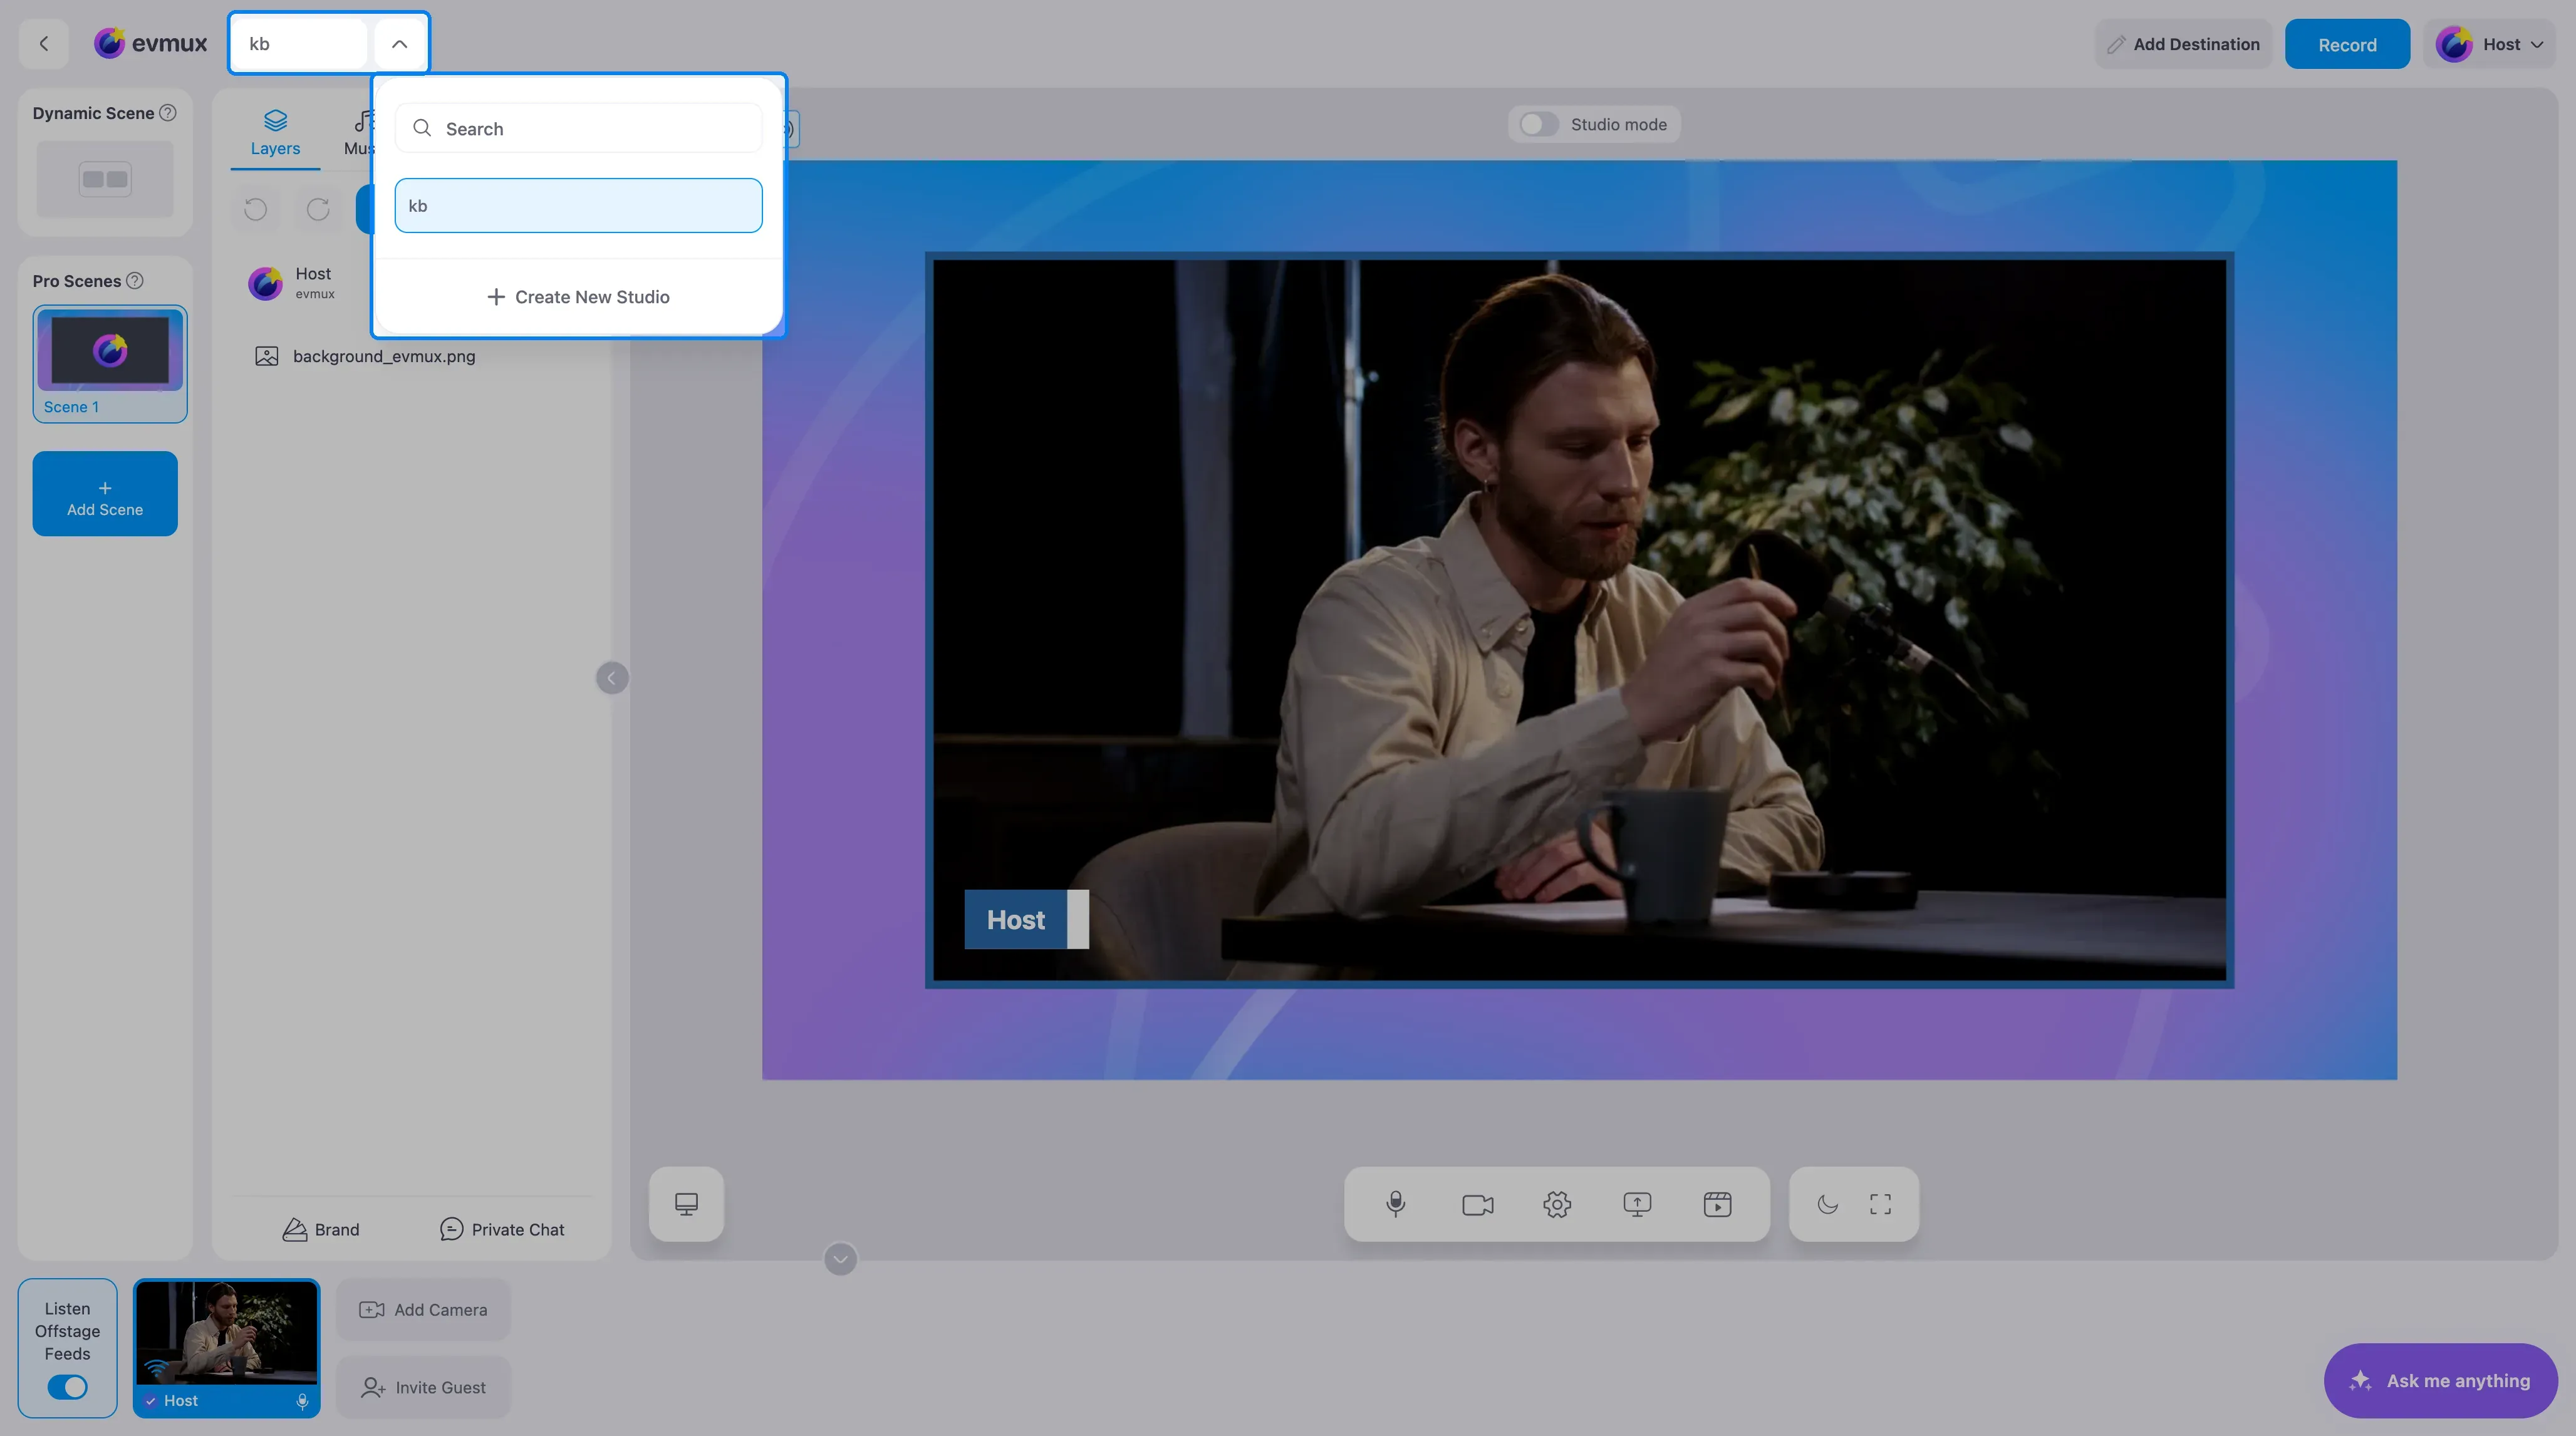This screenshot has height=1436, width=2576.
Task: Open Private Chat
Action: point(502,1230)
